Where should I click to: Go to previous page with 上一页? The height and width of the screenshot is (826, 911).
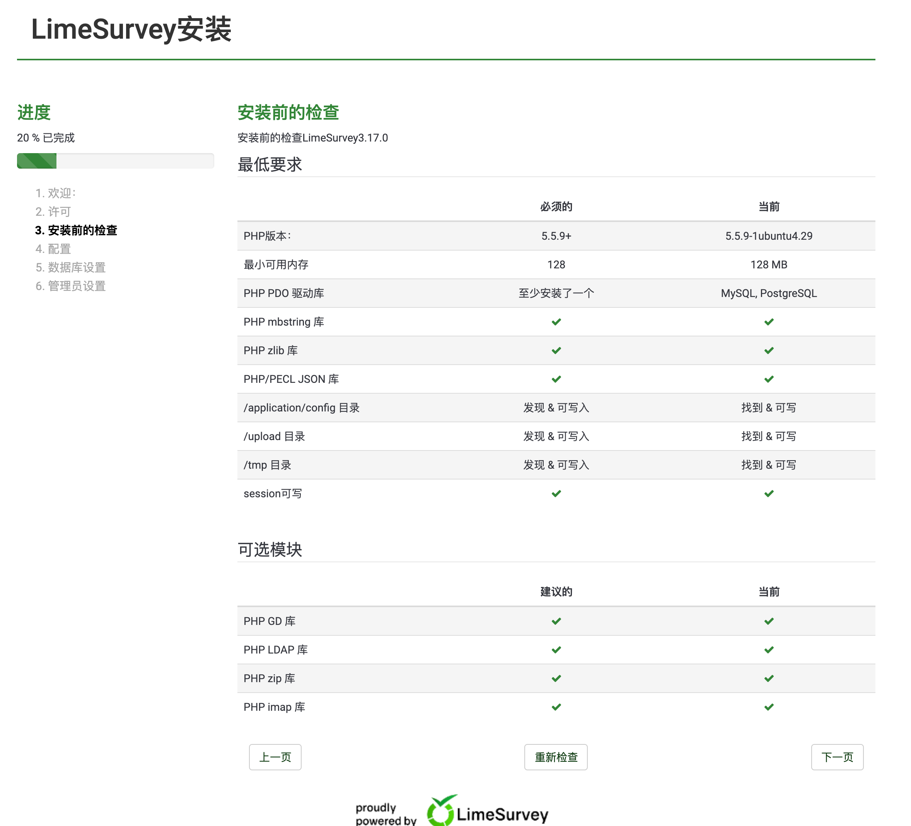275,757
